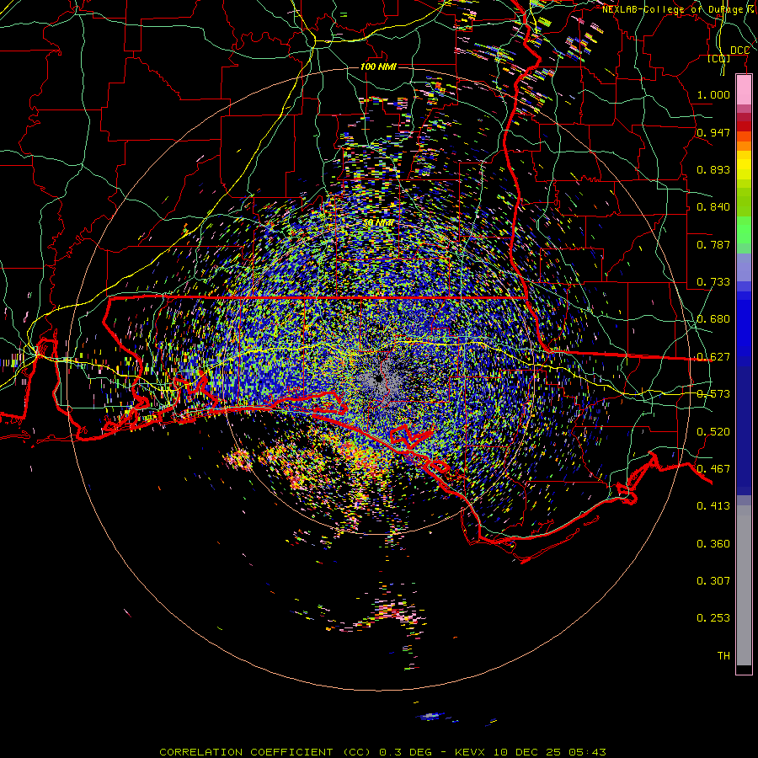Select the 0.307 scale value
This screenshot has width=758, height=758.
tap(713, 581)
